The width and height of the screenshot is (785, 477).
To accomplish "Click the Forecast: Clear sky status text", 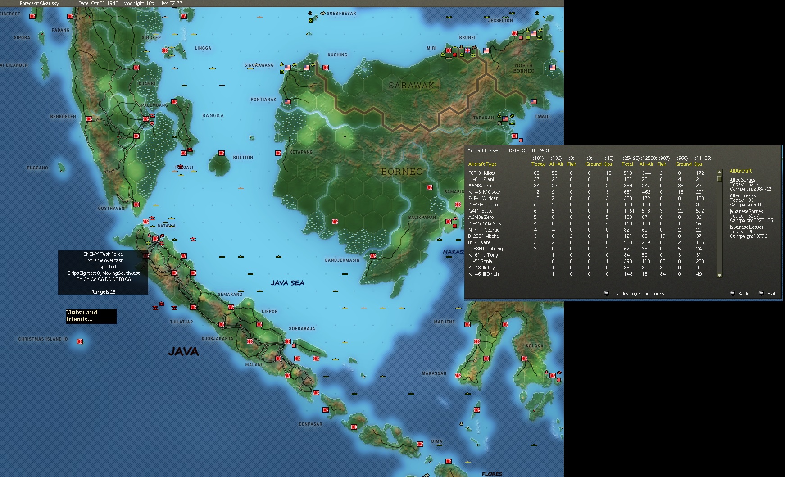I will click(x=39, y=3).
